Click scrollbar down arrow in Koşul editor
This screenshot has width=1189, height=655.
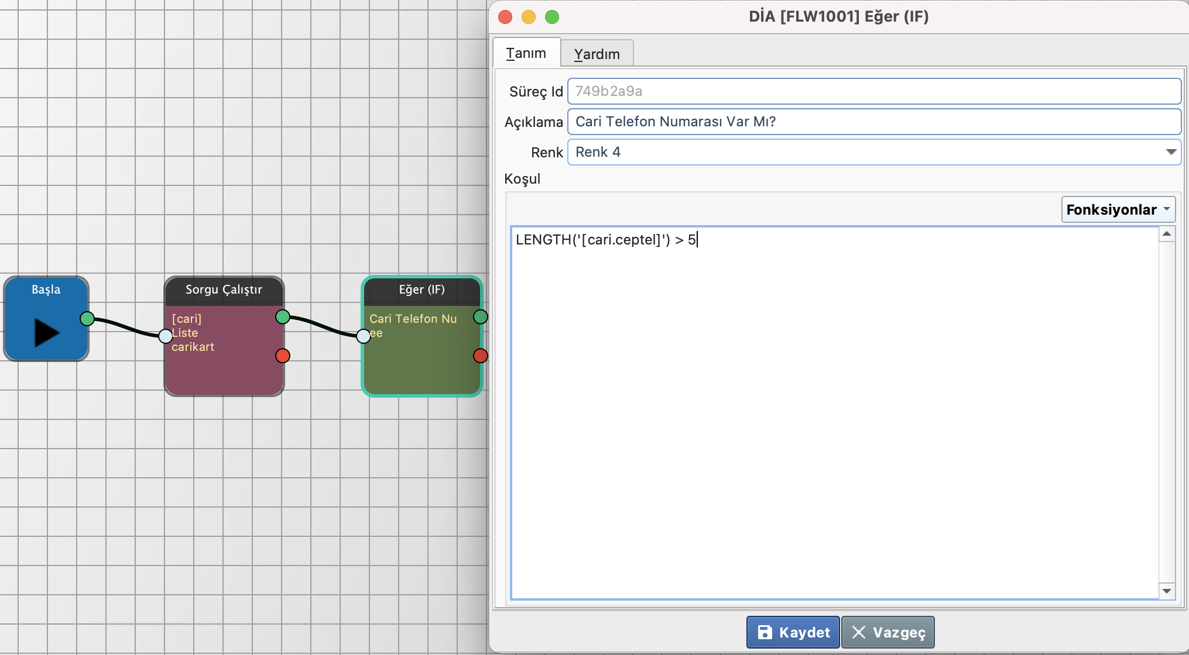1167,591
